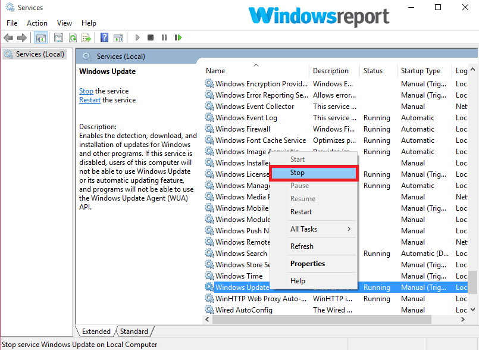Sort by the Status column header
479x350 pixels.
tap(378, 71)
